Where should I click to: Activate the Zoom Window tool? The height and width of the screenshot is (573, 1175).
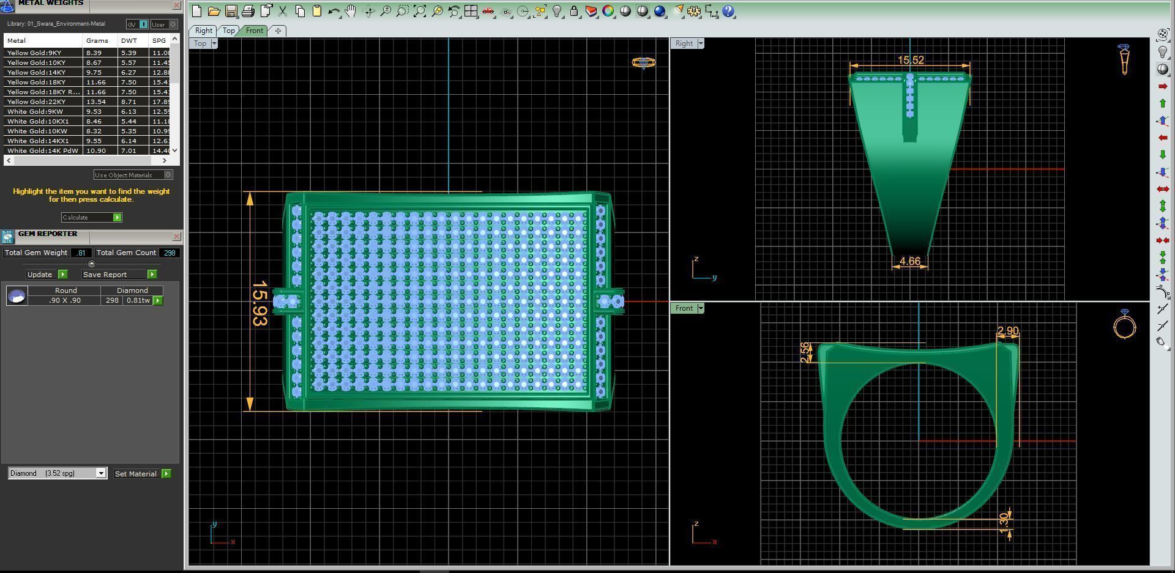tap(402, 11)
